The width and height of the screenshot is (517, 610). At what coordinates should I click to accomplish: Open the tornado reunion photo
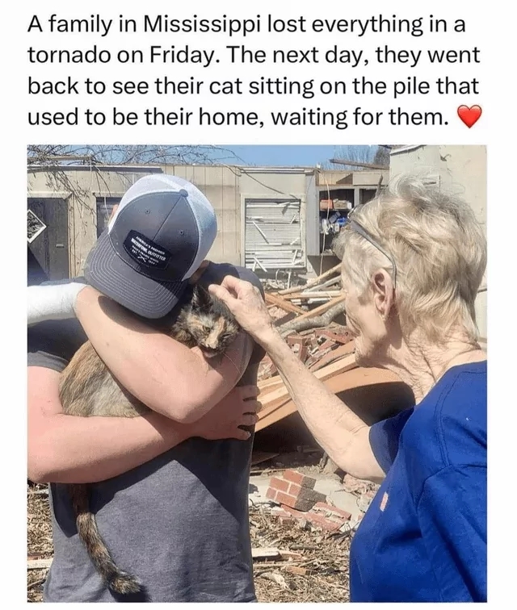click(x=257, y=374)
